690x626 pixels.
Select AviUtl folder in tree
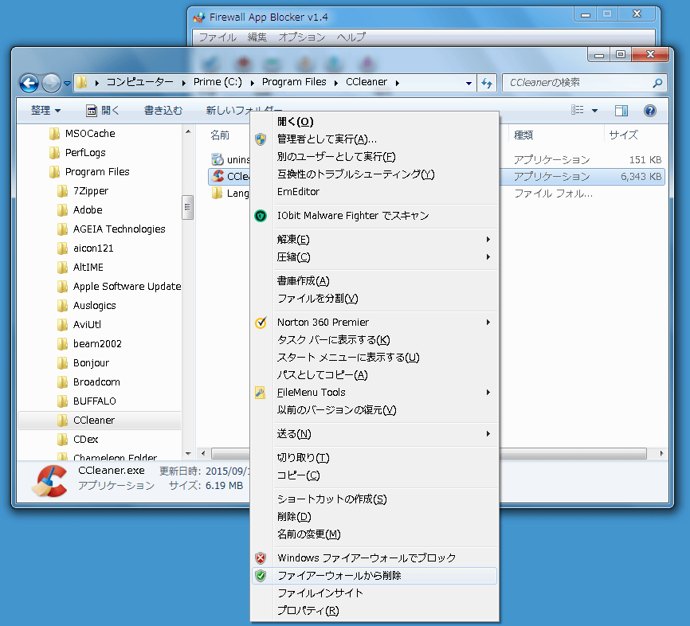(87, 325)
